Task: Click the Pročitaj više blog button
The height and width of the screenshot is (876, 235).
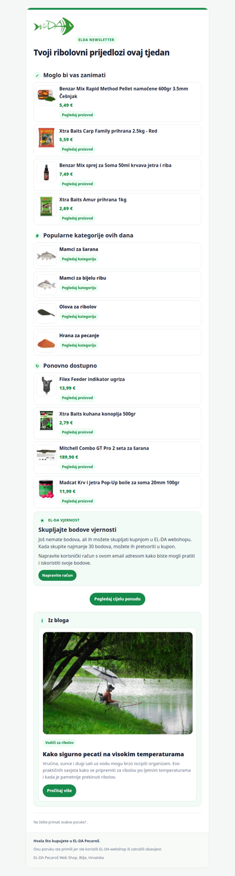Action: click(59, 790)
